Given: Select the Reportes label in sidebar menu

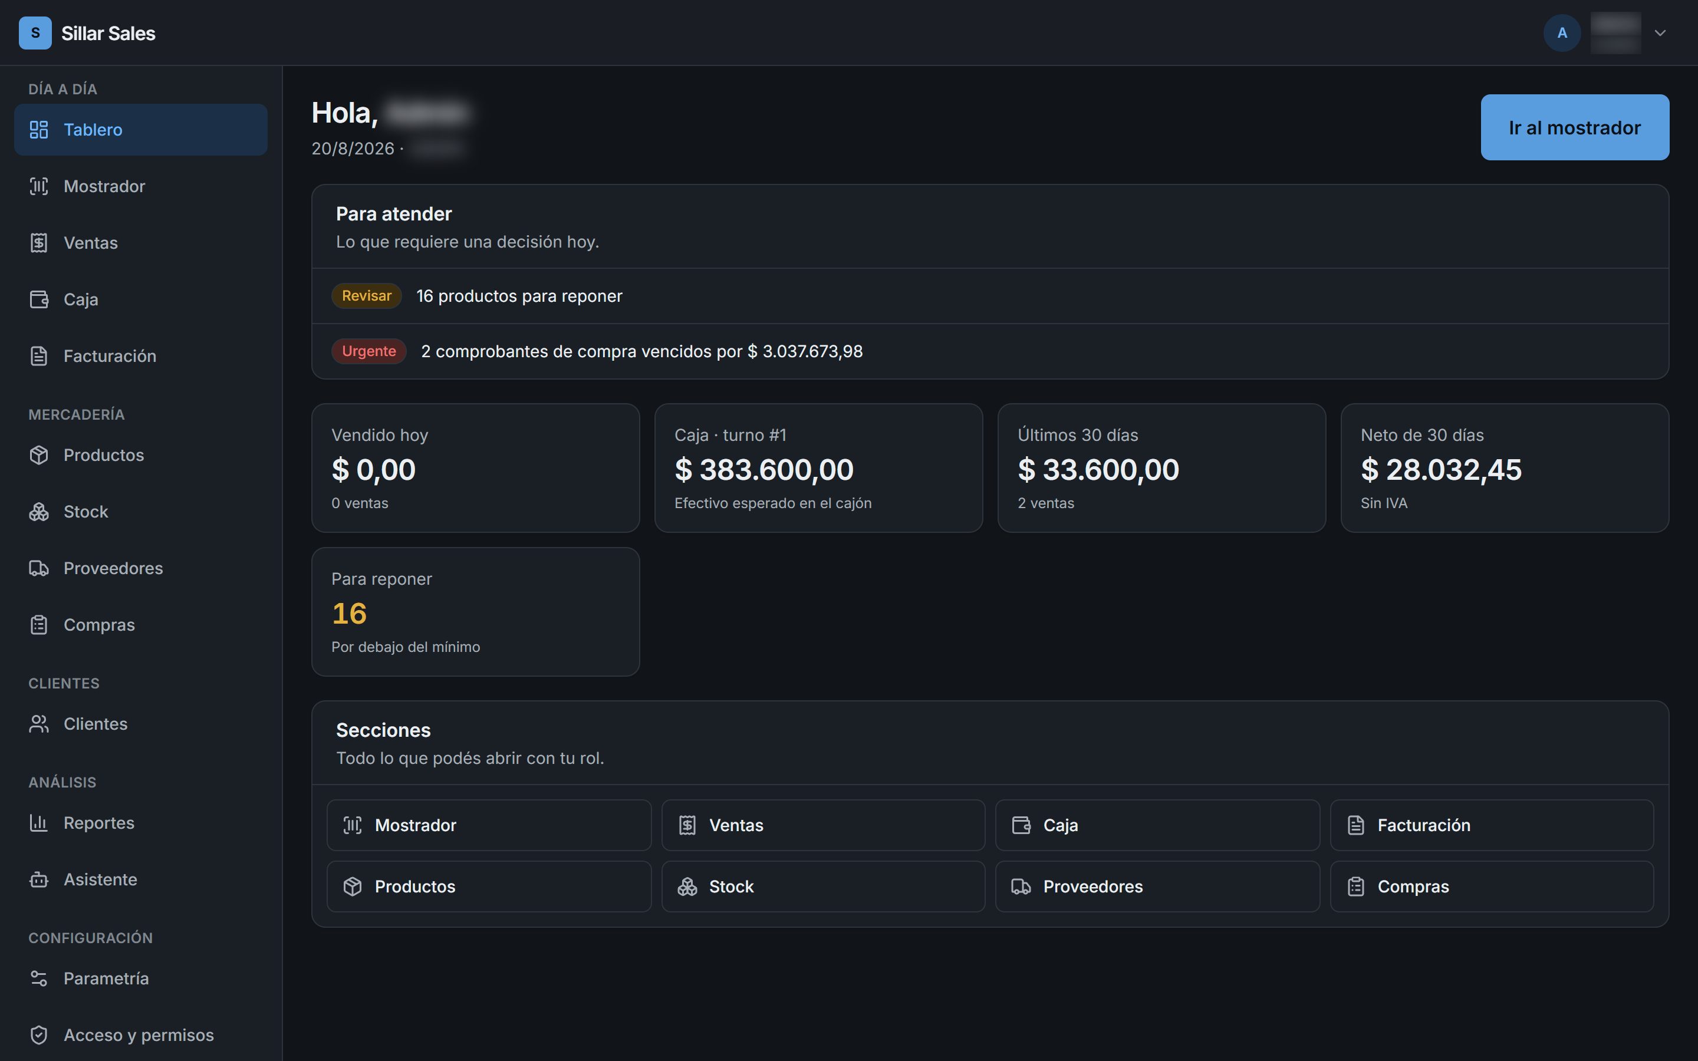Looking at the screenshot, I should click(x=99, y=823).
